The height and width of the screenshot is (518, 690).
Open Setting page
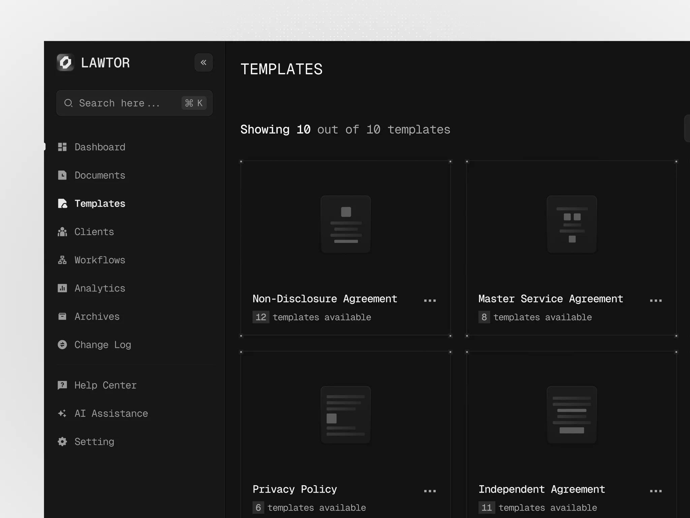(x=94, y=442)
